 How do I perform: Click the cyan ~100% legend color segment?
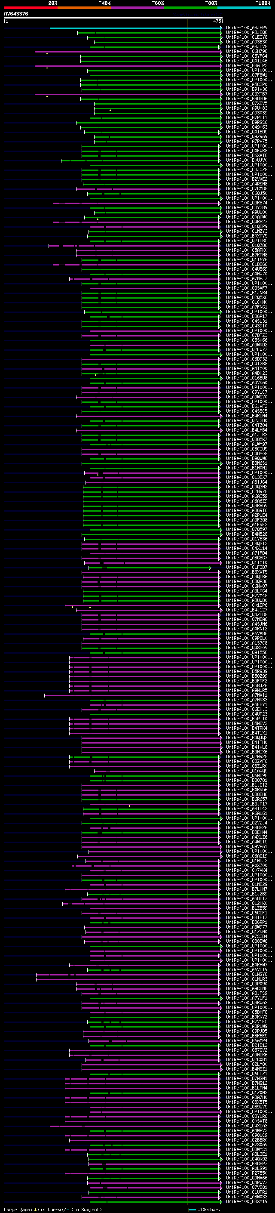pyautogui.click(x=244, y=8)
